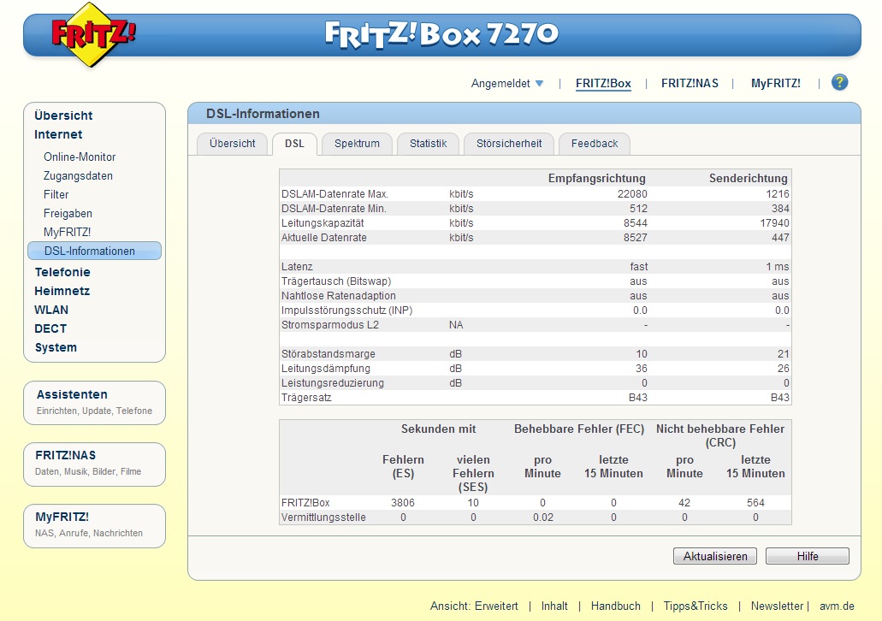
Task: Open the Assistenten panel
Action: (x=94, y=403)
